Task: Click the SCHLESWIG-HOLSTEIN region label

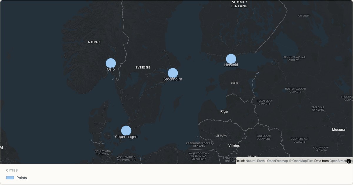Action: click(x=102, y=152)
